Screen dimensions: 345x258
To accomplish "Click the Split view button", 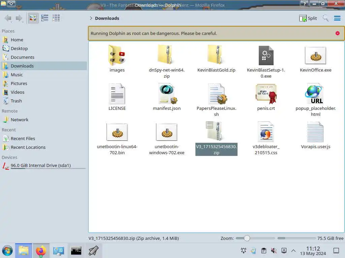I will [308, 18].
